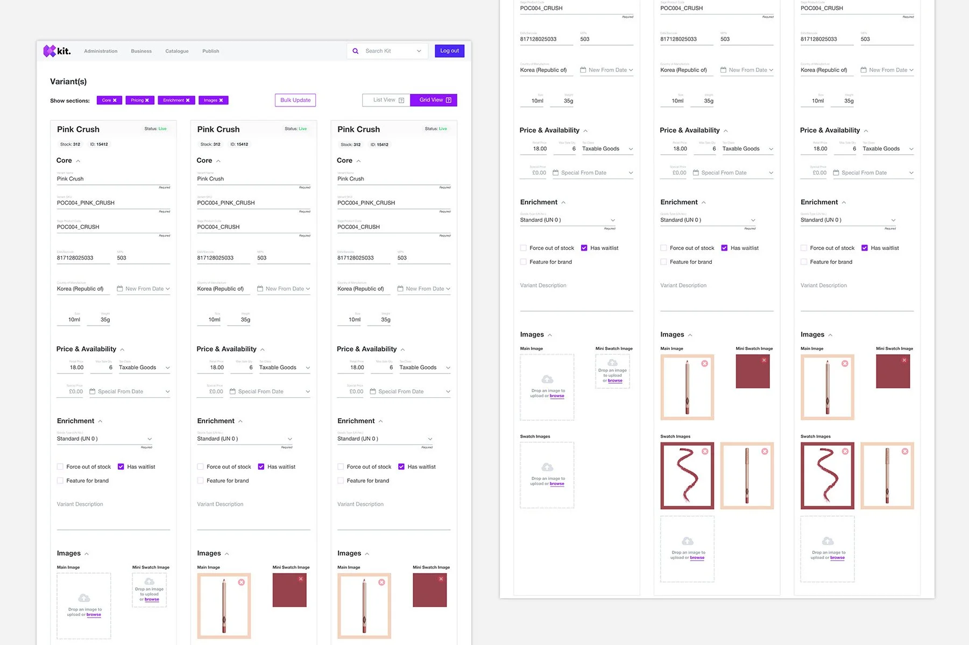This screenshot has height=645, width=969.
Task: Click red mini swatch square in middle card, left window
Action: tap(289, 590)
